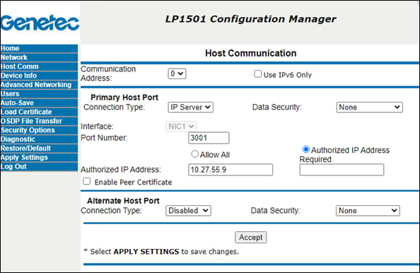Click the disabled NIC1 Interface dropdown
The image size is (420, 273).
tap(181, 127)
